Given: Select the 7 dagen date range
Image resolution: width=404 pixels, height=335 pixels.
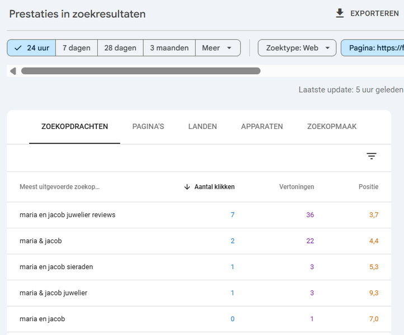Looking at the screenshot, I should 77,48.
